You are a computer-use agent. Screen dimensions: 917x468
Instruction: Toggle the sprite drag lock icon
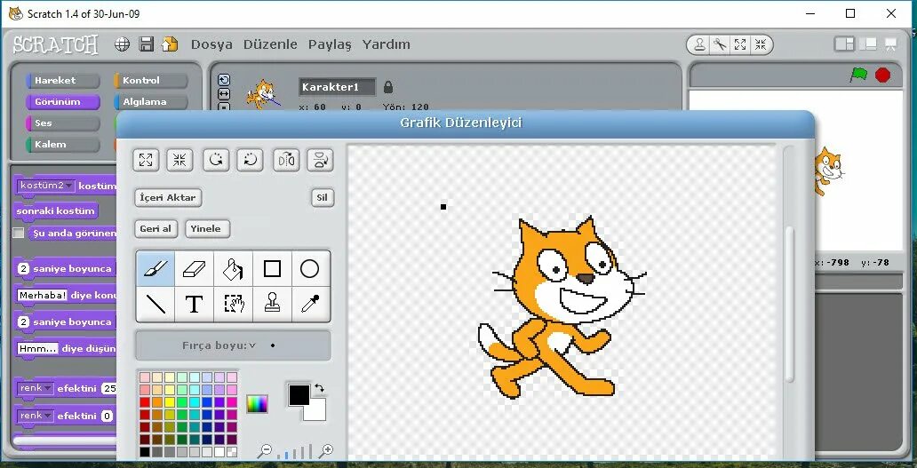coord(388,87)
